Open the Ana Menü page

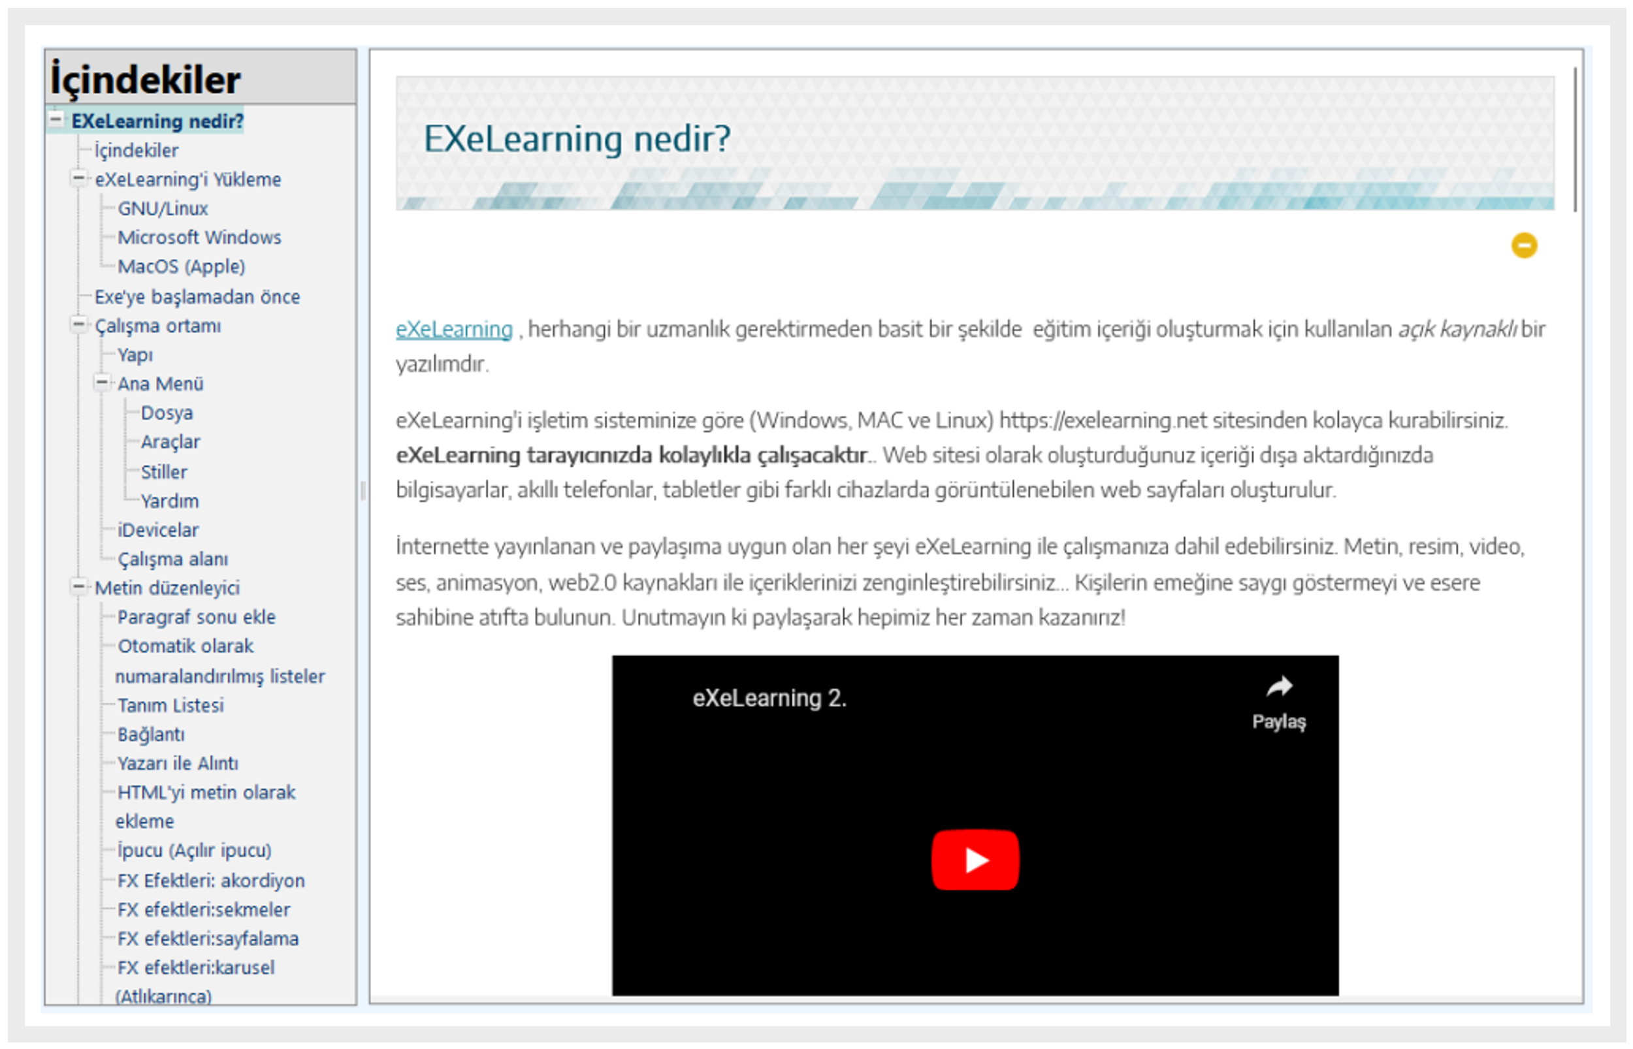click(x=160, y=383)
